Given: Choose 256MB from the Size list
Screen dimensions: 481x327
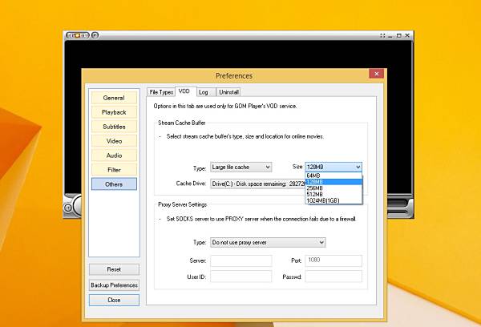Looking at the screenshot, I should (x=333, y=188).
